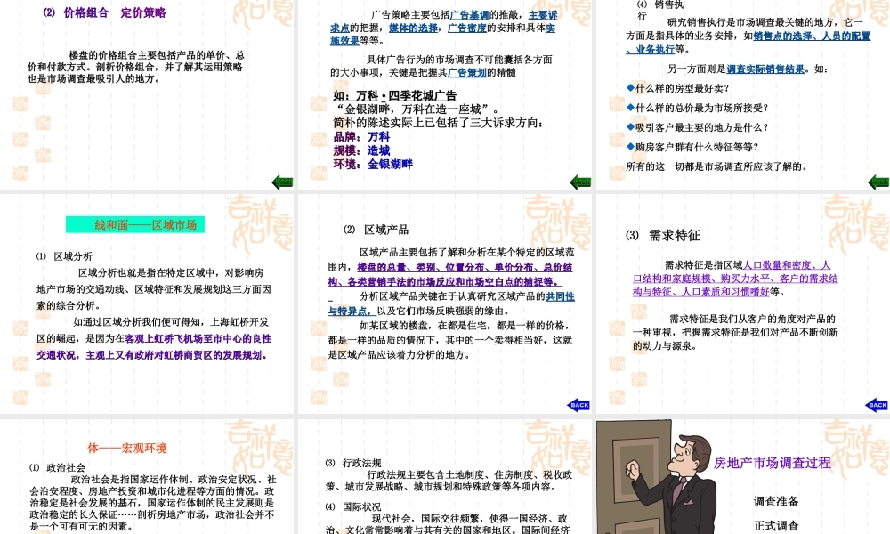Screen dimensions: 890x534
Task: Click the heading (3) 行政法规
Action: [x=353, y=463]
